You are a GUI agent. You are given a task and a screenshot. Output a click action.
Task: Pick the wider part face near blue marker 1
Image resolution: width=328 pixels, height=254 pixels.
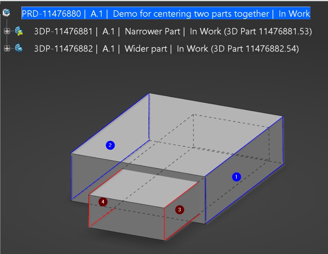pos(236,177)
